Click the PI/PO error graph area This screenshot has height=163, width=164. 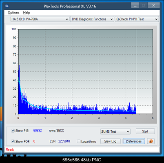tap(85, 72)
